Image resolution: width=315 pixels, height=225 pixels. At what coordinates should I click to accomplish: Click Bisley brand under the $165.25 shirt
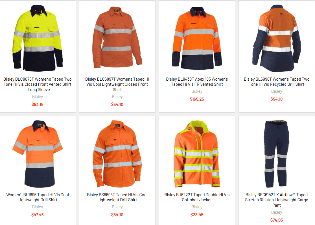[x=197, y=91]
